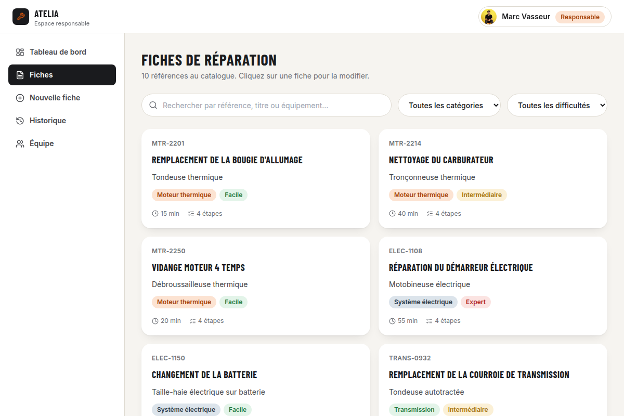Click the magnifier icon in search bar
This screenshot has width=624, height=416.
[153, 105]
